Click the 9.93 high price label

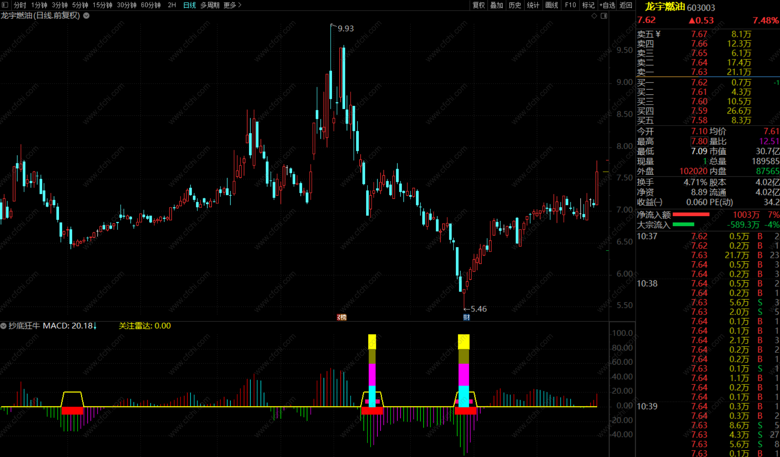pos(345,28)
